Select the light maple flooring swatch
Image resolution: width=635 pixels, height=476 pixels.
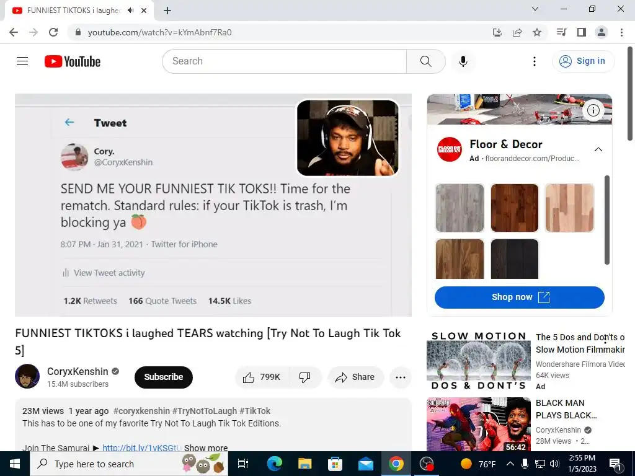pyautogui.click(x=569, y=208)
